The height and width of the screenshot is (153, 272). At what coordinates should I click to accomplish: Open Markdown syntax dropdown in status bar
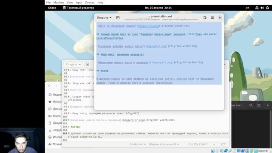(138, 144)
